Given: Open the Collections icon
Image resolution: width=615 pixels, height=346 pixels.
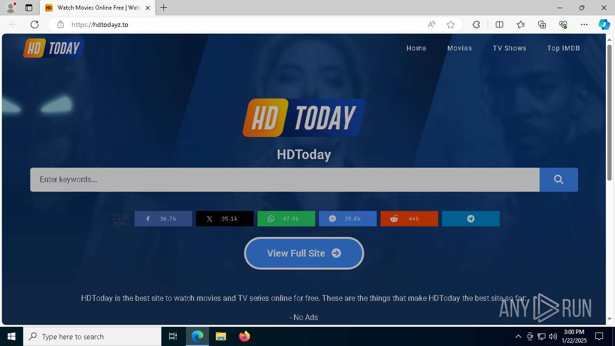Looking at the screenshot, I should 542,25.
